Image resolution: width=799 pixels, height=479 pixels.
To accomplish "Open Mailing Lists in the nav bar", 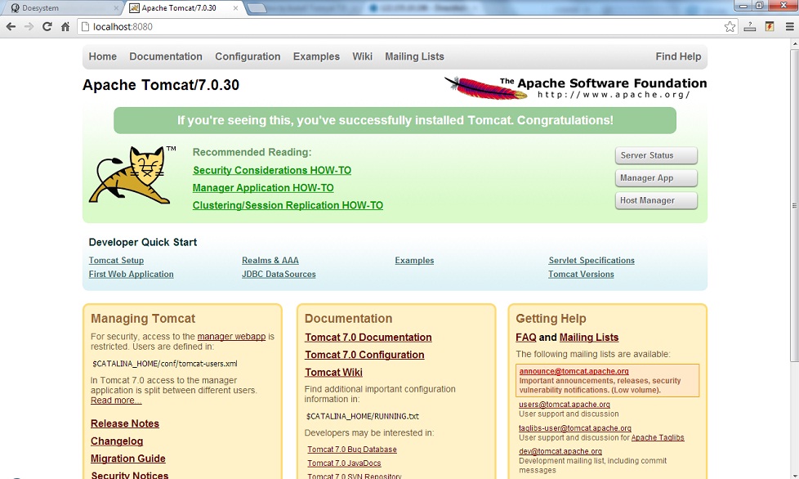I will tap(414, 56).
